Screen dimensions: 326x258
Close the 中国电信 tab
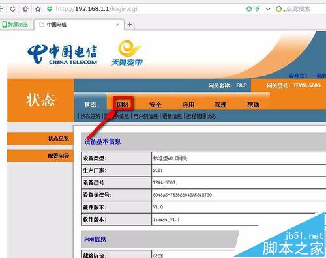pyautogui.click(x=118, y=25)
